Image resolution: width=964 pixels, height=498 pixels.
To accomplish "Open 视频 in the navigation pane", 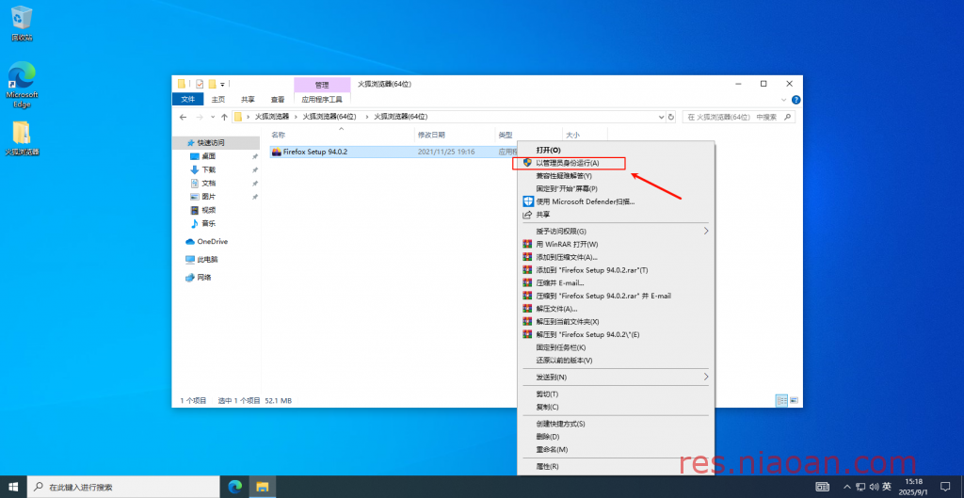I will coord(209,210).
